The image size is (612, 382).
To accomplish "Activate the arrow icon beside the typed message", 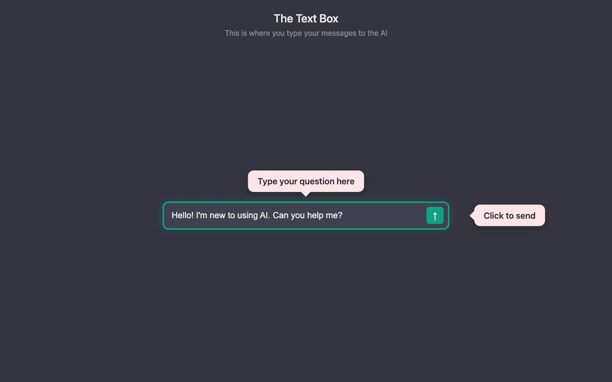I will [x=435, y=215].
